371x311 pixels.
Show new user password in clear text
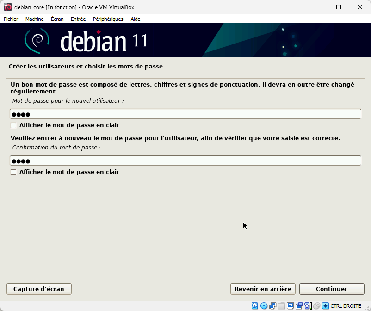tap(13, 125)
